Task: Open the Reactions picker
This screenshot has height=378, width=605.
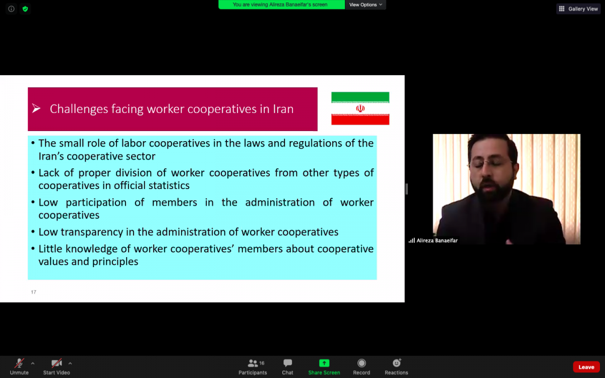Action: pyautogui.click(x=396, y=363)
